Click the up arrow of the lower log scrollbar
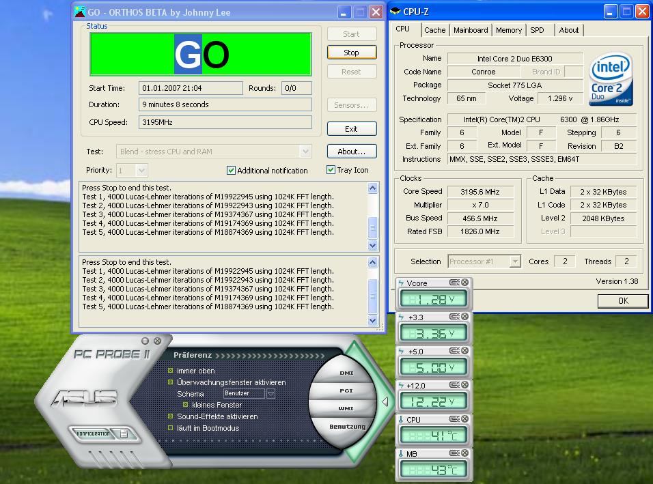The image size is (653, 484). click(373, 262)
